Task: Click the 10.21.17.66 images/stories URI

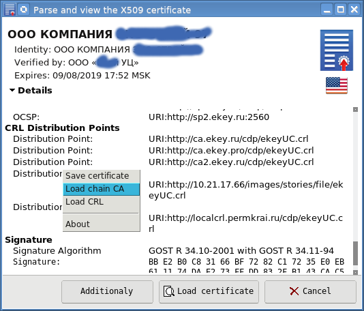Action: coord(246,190)
